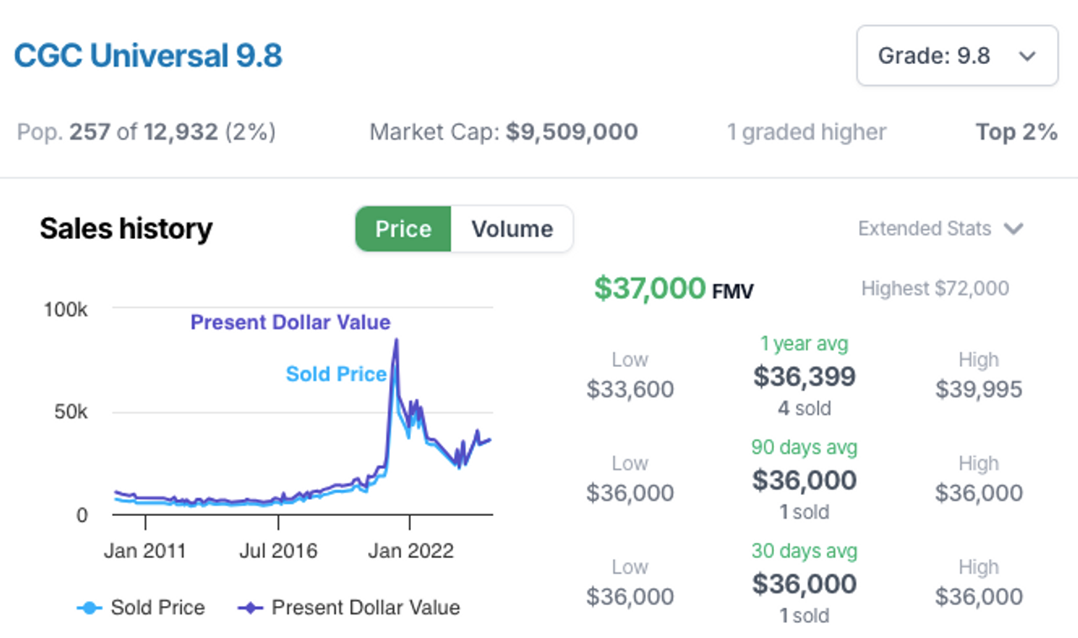Screen dimensions: 1078x638
Task: Switch to the Volume chart tab
Action: click(512, 229)
